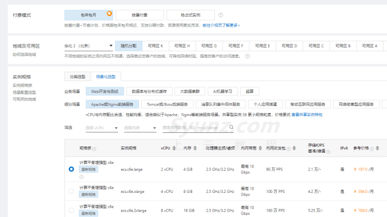Select 数据库与分布式缓存 business scenario
This screenshot has width=387, height=217.
[149, 91]
